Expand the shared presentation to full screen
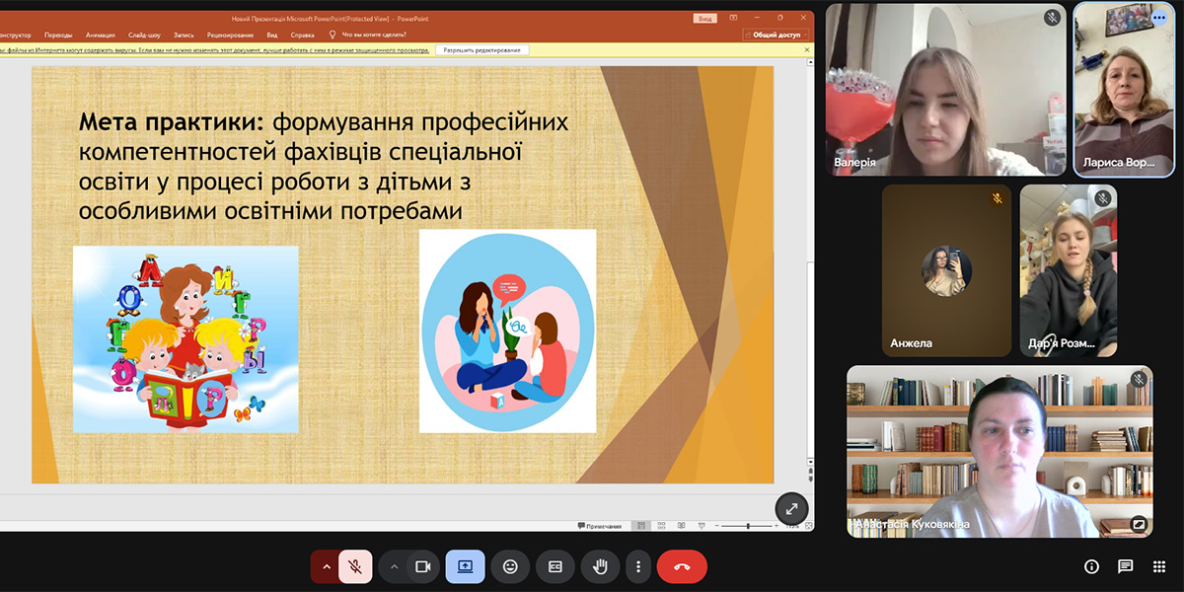The image size is (1184, 592). pos(791,508)
